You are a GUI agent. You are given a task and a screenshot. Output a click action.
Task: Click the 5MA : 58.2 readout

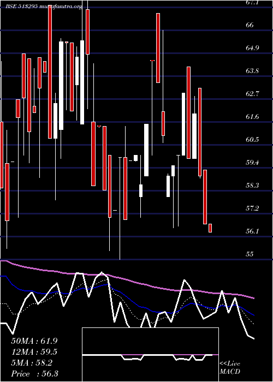[x=32, y=363]
